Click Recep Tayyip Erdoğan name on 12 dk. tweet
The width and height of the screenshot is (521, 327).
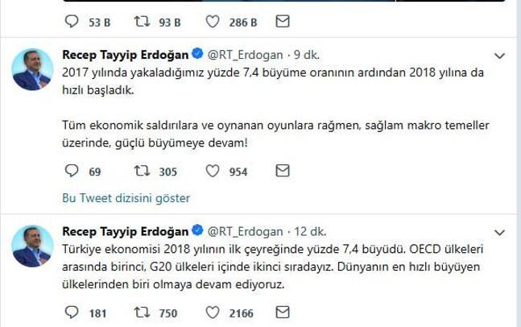point(126,232)
